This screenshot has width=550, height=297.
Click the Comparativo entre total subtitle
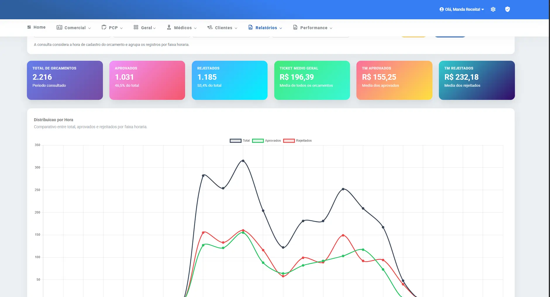91,127
